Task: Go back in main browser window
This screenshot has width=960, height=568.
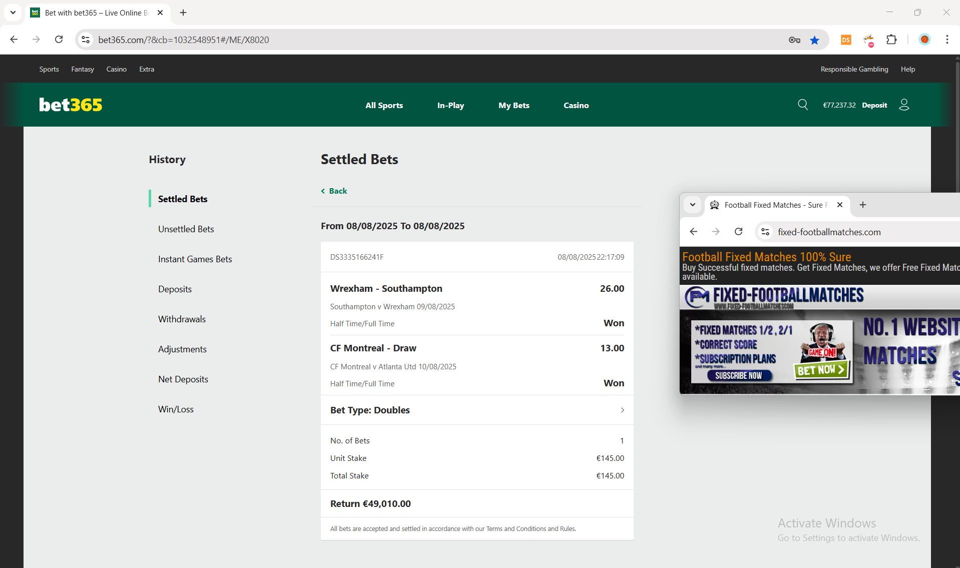Action: click(x=14, y=40)
